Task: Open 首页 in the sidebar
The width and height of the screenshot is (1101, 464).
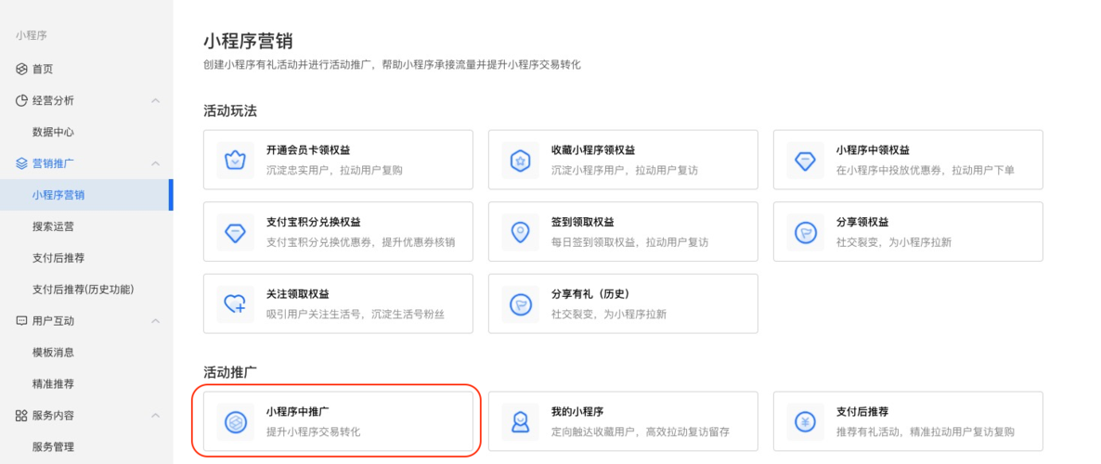Action: tap(43, 69)
